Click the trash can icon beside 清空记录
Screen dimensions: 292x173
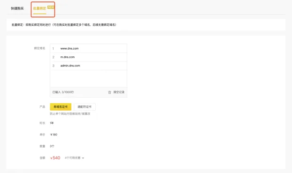[109, 92]
